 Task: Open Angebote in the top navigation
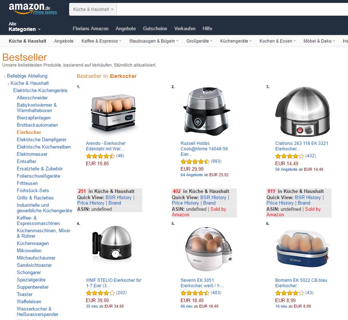[x=126, y=29]
